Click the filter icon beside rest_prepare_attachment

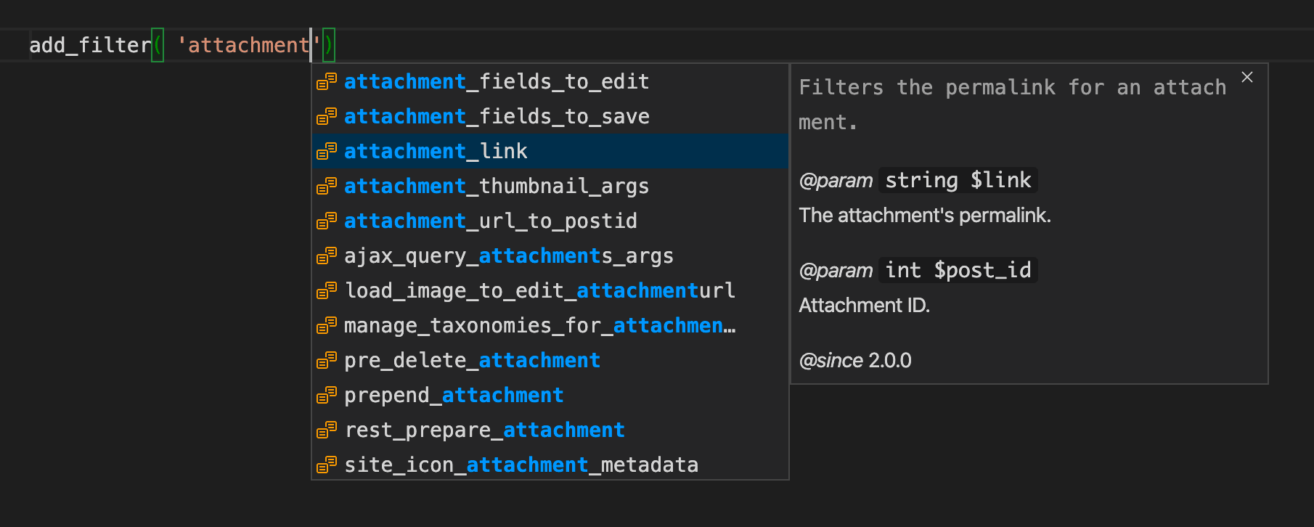click(x=326, y=430)
